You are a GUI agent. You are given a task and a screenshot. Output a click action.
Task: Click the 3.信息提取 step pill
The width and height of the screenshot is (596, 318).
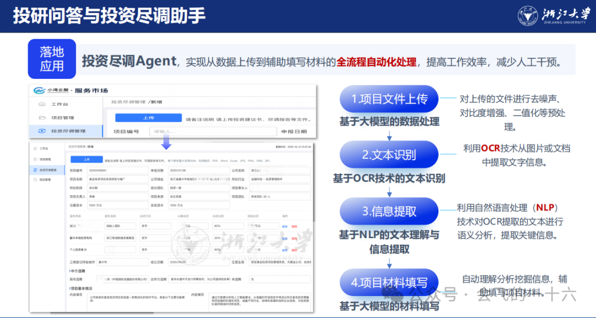click(389, 211)
